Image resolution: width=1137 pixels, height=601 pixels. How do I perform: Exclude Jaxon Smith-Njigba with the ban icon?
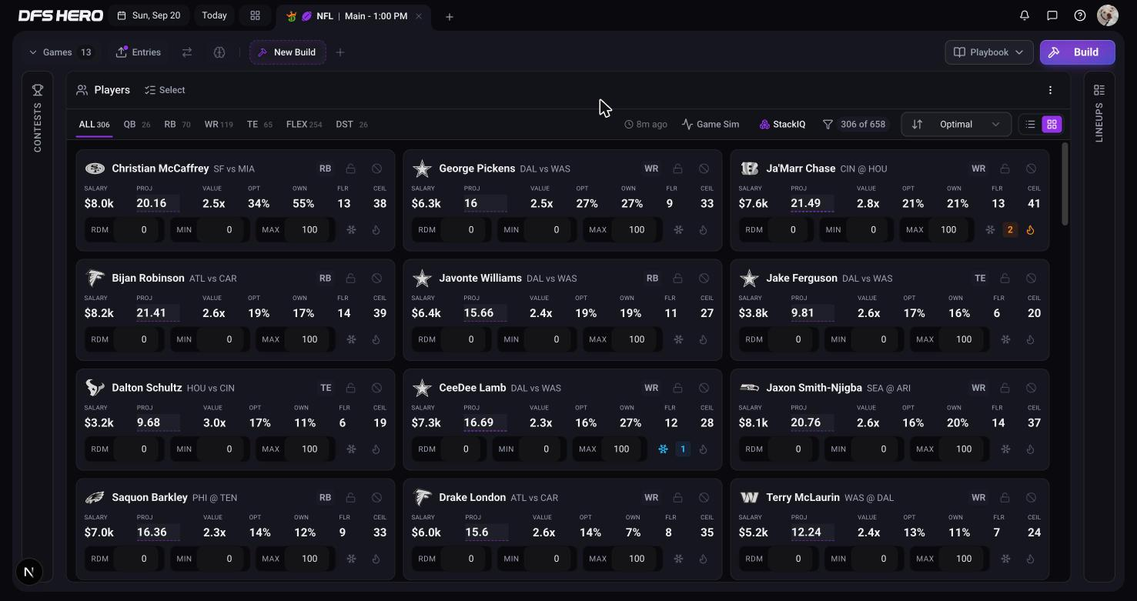pos(1031,388)
